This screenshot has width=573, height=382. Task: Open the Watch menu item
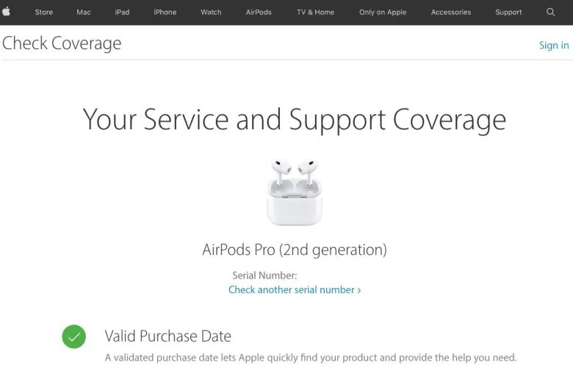click(211, 12)
